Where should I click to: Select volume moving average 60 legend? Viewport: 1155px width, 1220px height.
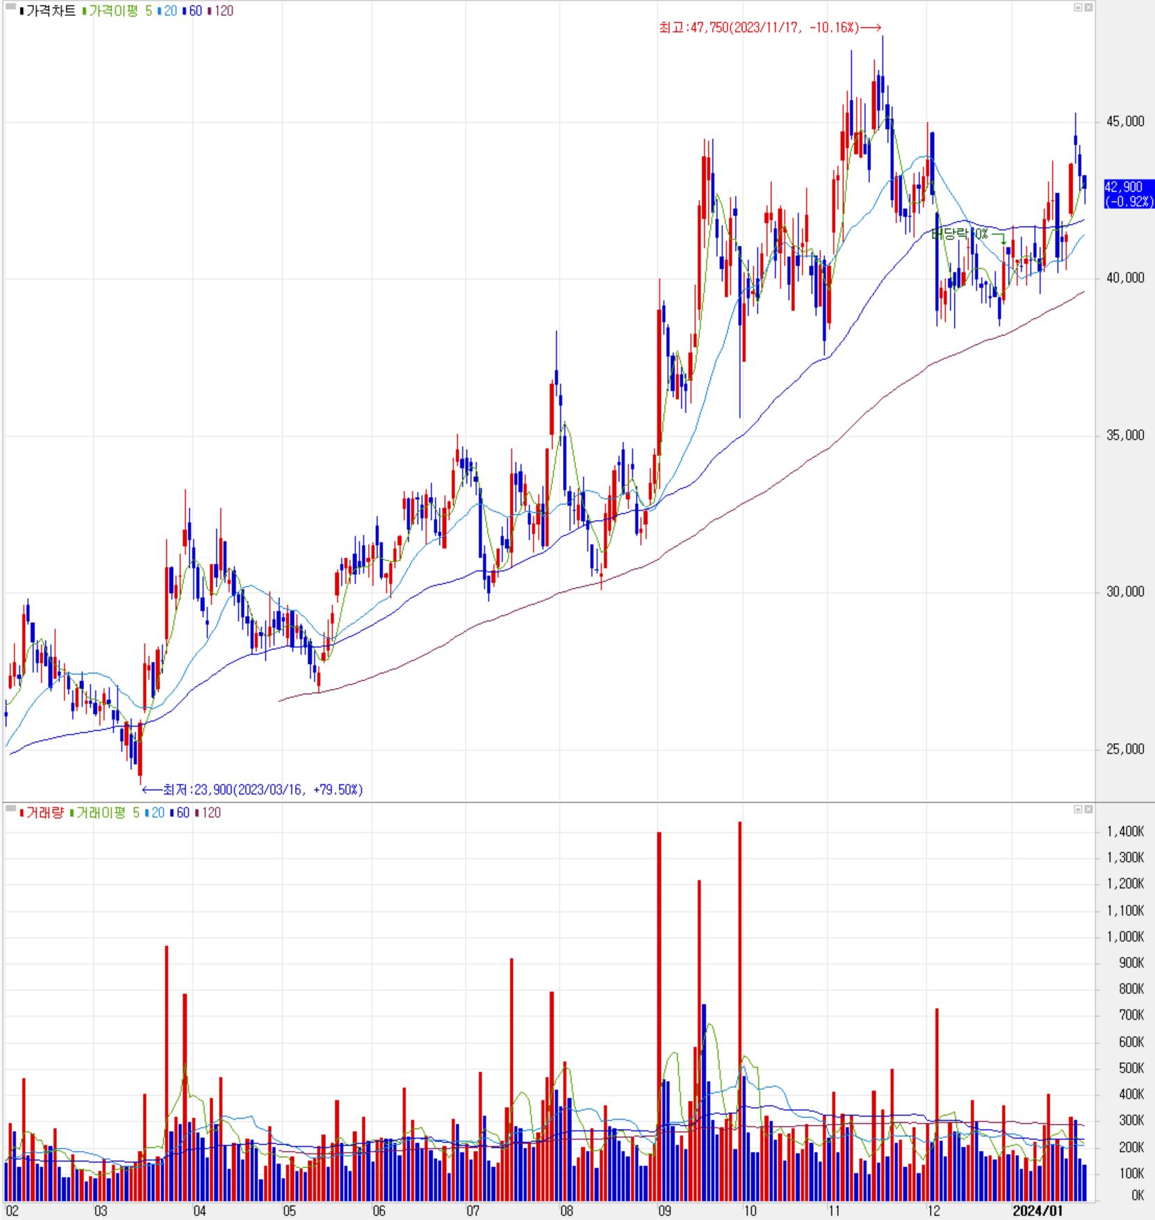(x=180, y=813)
